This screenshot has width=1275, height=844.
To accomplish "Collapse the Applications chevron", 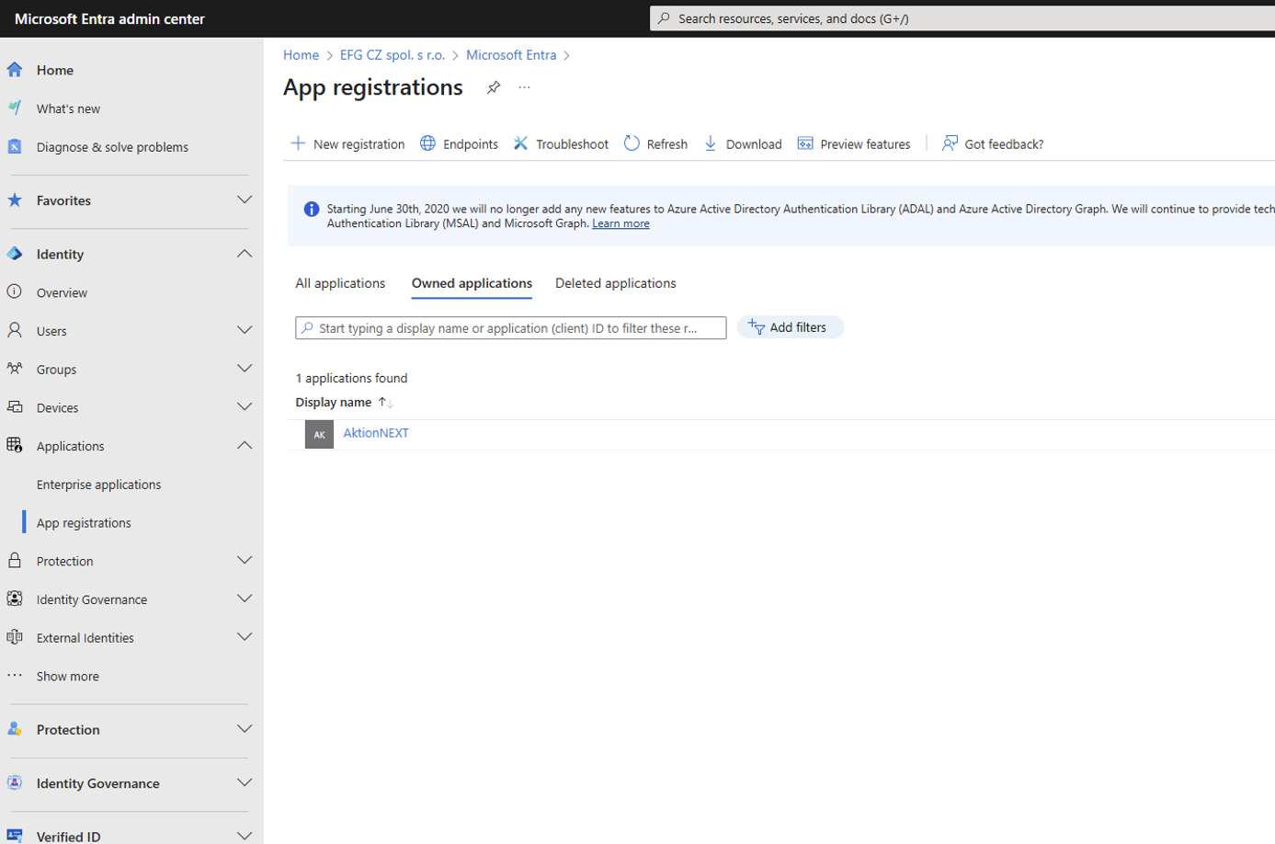I will pos(245,446).
